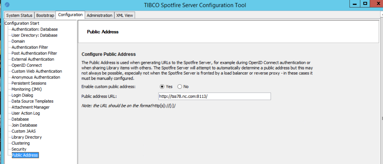Minimize the Configuration Tool window
Image resolution: width=383 pixels, height=164 pixels.
click(355, 4)
